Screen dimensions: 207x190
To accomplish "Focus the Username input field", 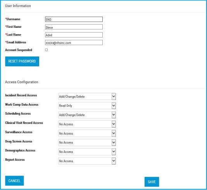I will click(x=74, y=19).
